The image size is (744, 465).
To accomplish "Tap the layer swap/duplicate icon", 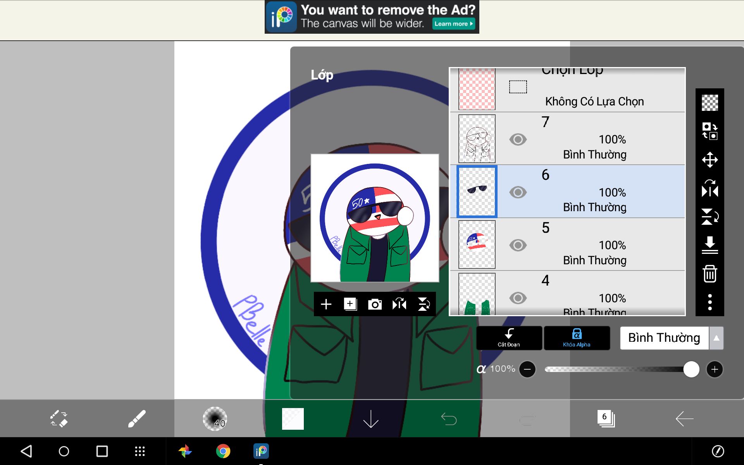I will [x=710, y=131].
